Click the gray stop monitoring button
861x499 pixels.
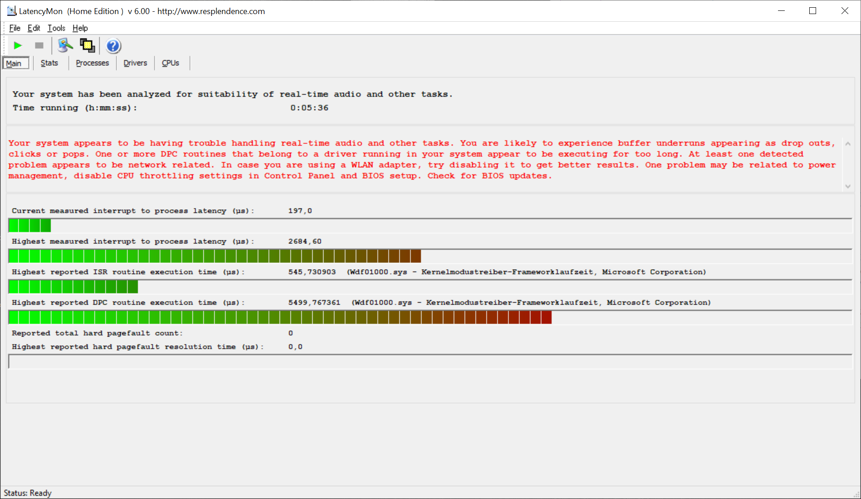39,45
